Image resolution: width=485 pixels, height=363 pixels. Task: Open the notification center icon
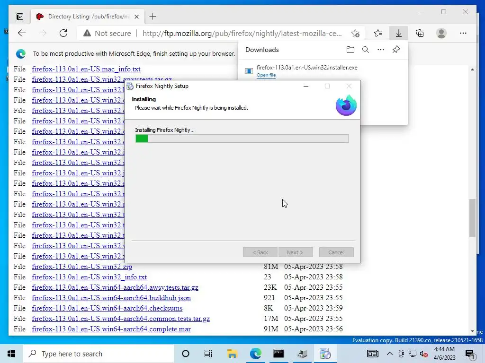point(470,354)
